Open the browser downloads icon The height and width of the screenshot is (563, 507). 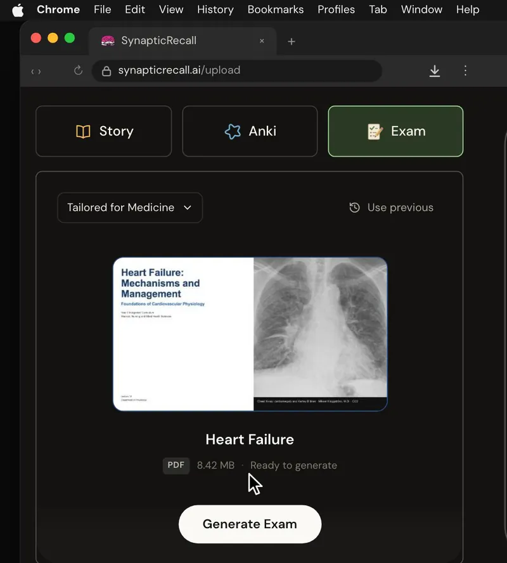434,71
